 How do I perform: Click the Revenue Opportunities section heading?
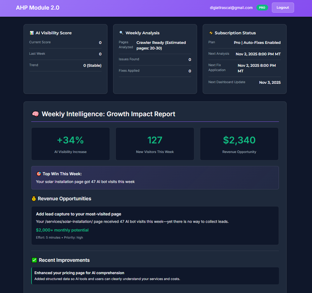click(x=65, y=199)
